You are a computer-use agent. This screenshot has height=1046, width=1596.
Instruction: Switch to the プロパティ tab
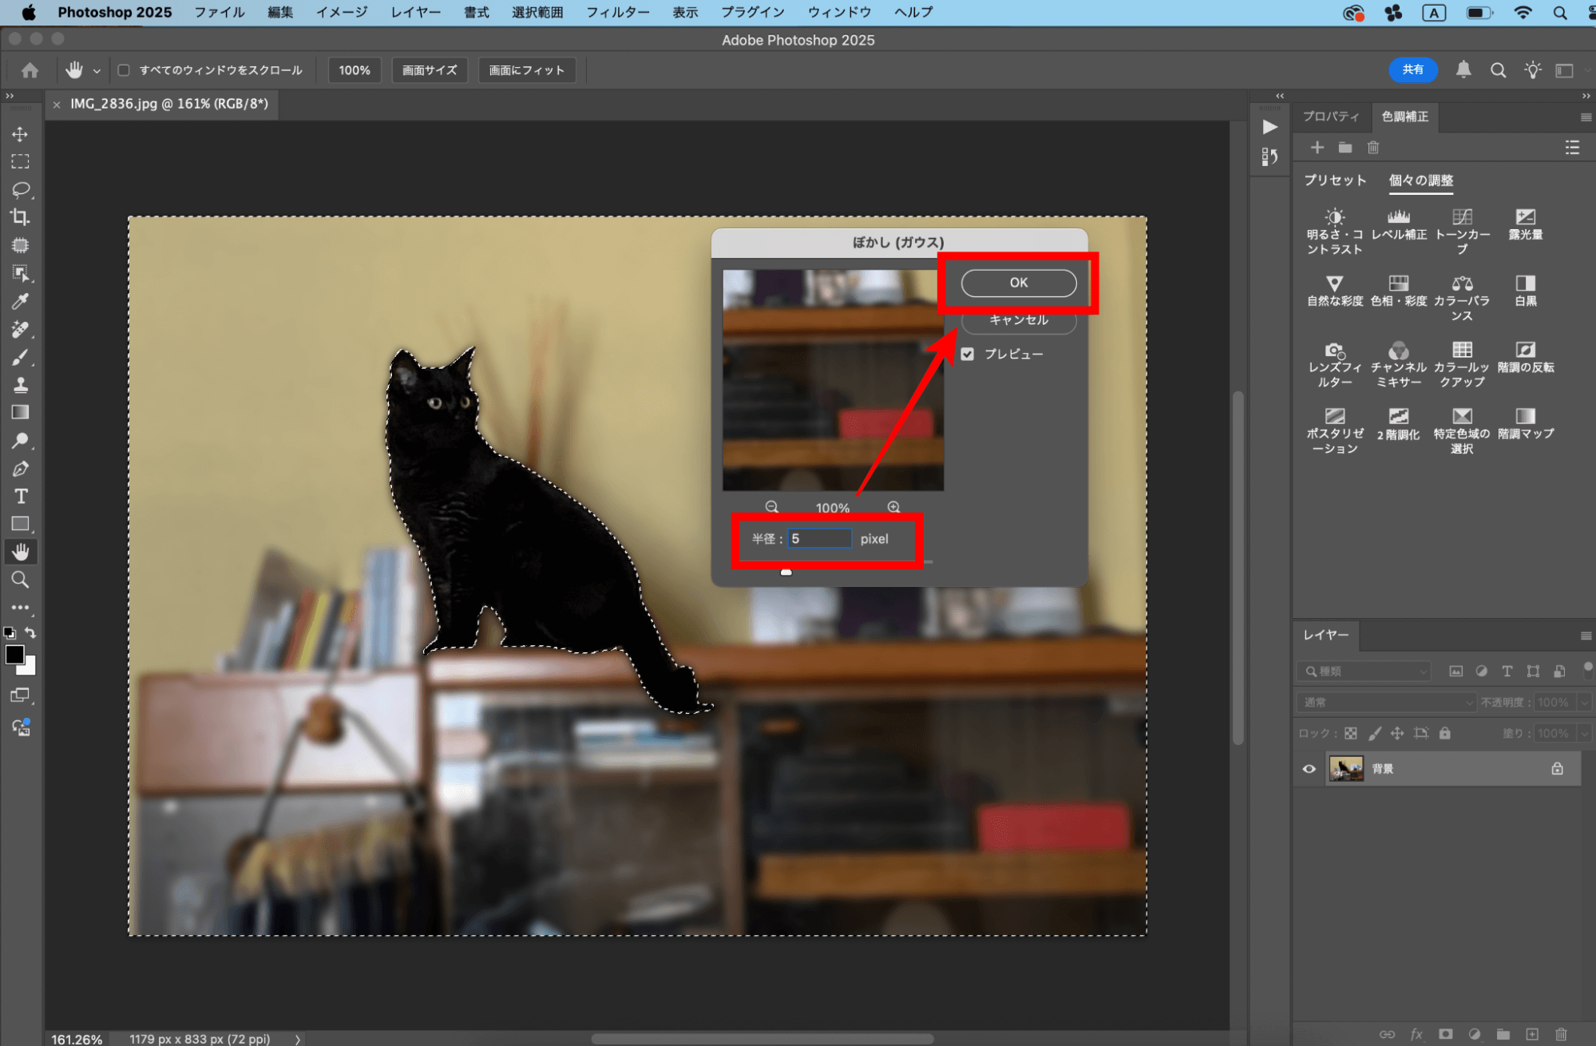pos(1330,117)
